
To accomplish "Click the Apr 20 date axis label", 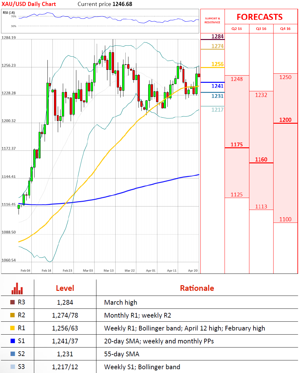I will (193, 270).
